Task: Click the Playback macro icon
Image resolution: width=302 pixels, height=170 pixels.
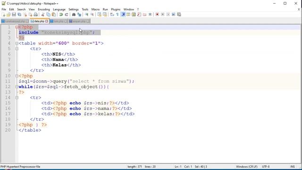Action: (x=168, y=15)
